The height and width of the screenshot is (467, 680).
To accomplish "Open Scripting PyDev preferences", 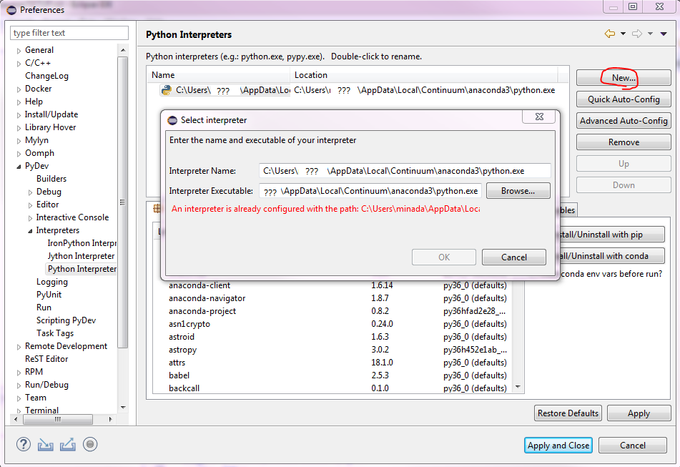I will point(66,320).
